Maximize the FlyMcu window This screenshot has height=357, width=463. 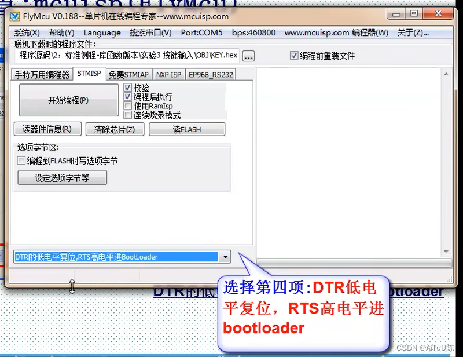[x=414, y=13]
